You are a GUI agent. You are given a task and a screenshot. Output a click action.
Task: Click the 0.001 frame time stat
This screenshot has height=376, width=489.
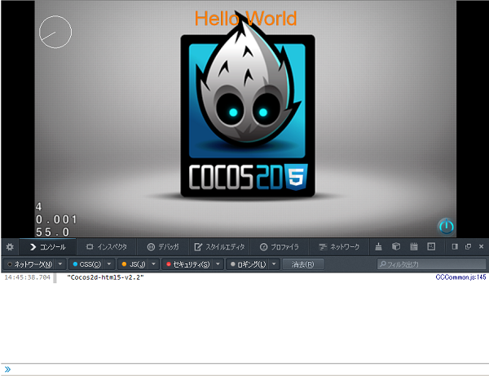click(x=56, y=219)
